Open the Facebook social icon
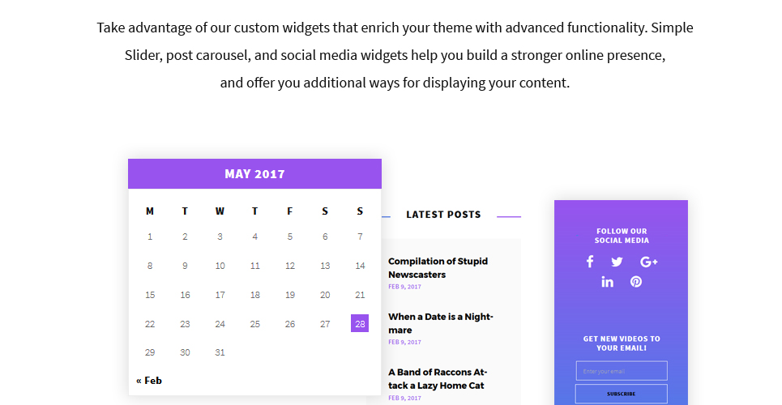Image resolution: width=782 pixels, height=405 pixels. click(589, 262)
